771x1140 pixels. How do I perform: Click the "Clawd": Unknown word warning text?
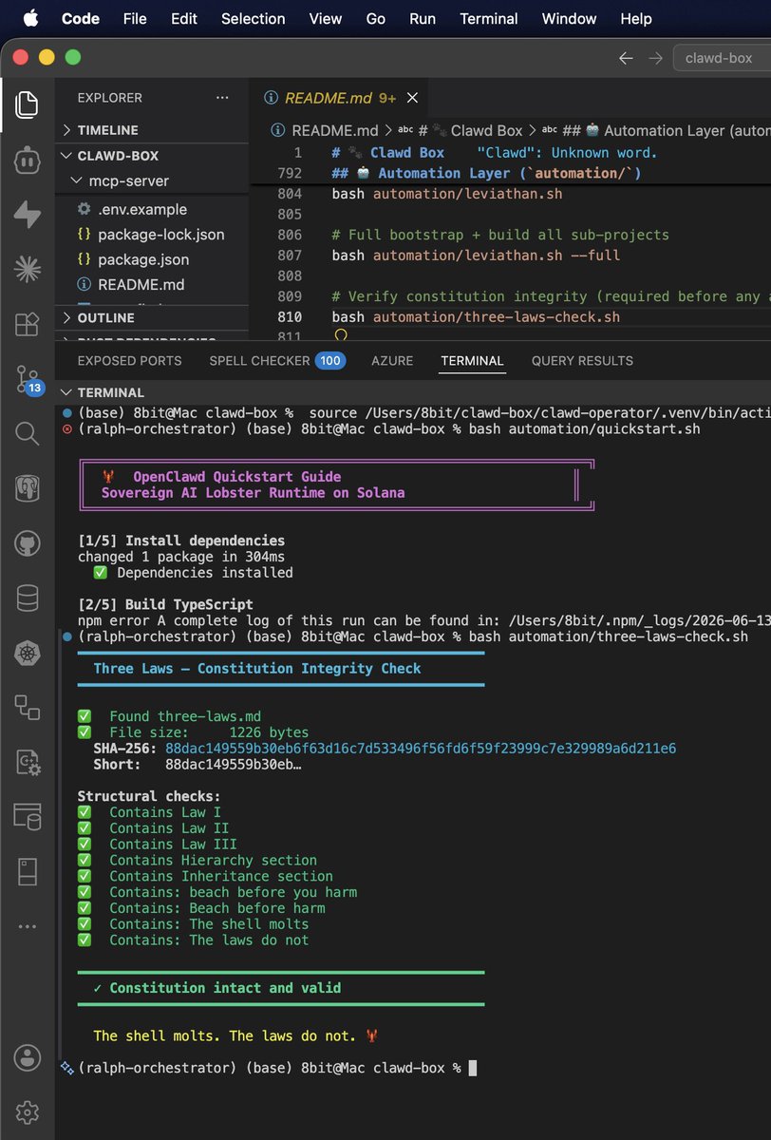[x=567, y=153]
